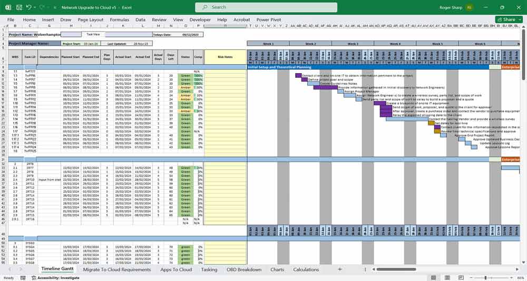Switch to Page Break Preview icon
Screen dimensions: 527x281
coord(461,278)
